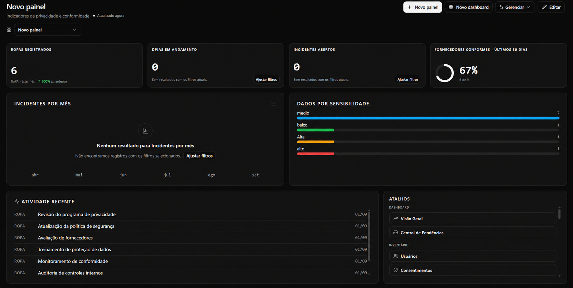Click 'Indicadores de privacidade e conformidade' subtitle

point(48,16)
